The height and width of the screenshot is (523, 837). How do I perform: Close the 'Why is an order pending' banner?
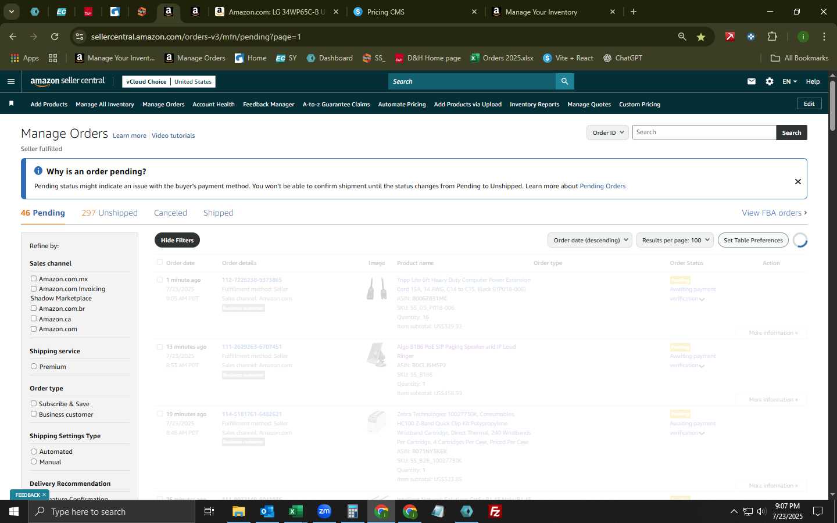797,182
